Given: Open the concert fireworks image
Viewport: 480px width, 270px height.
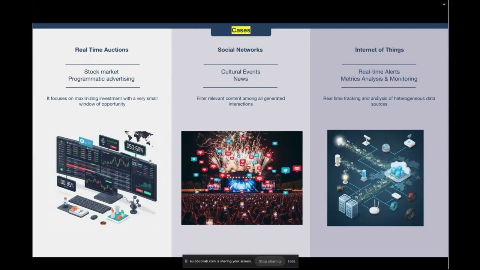Looking at the screenshot, I should (x=242, y=178).
